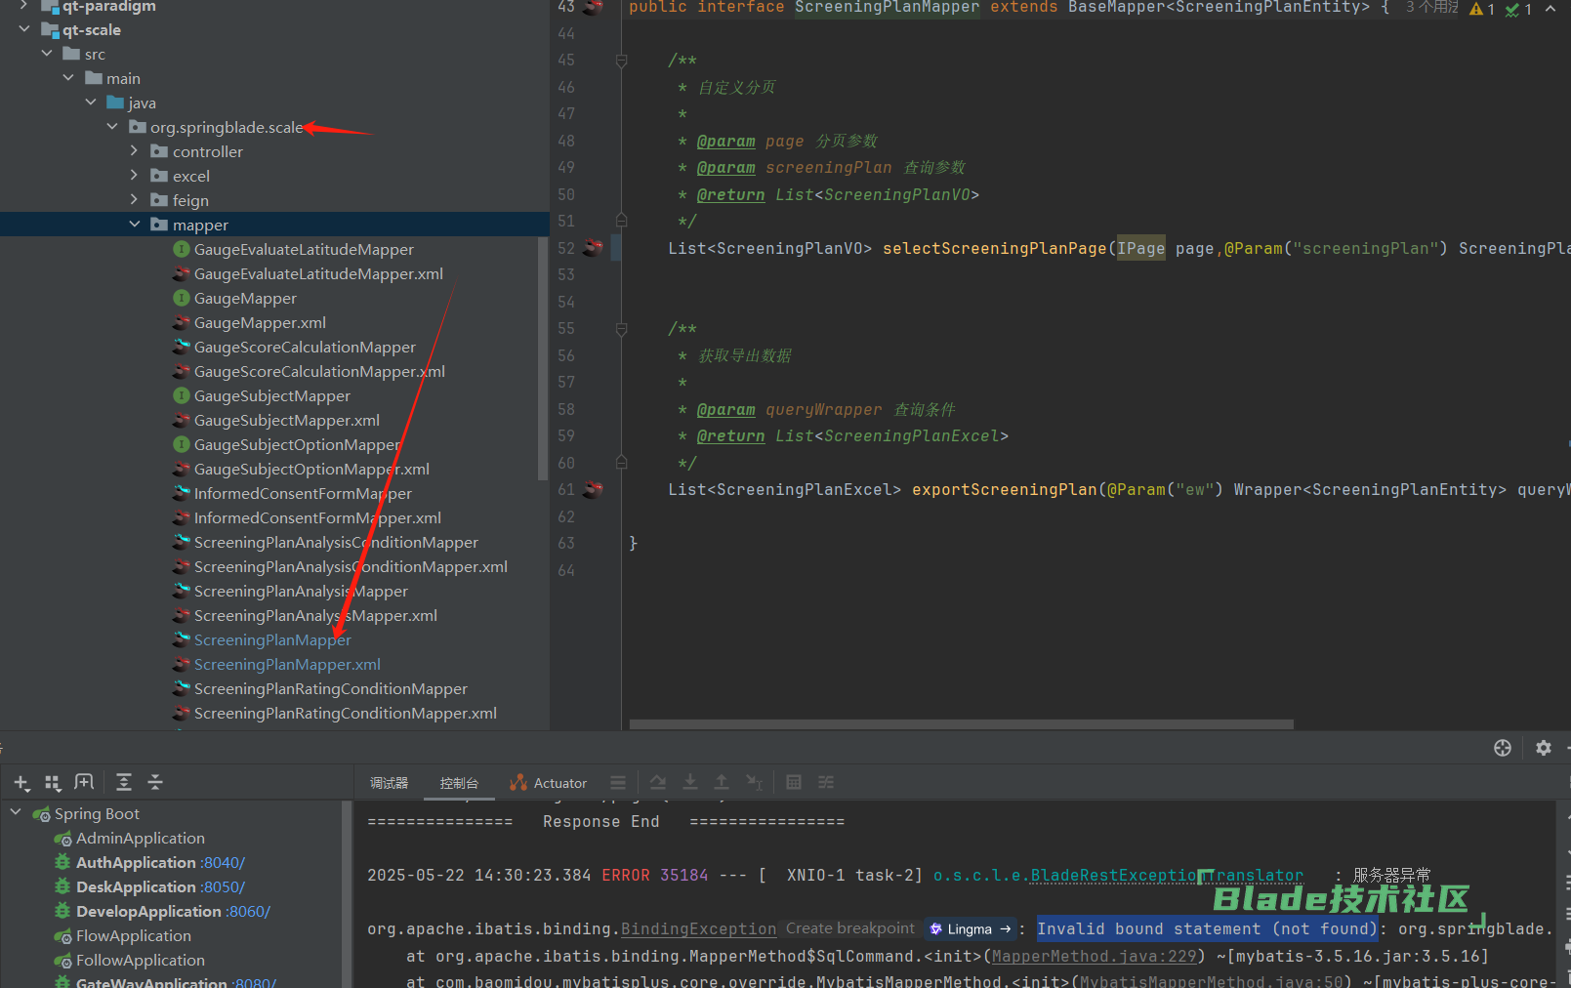Click selectScreeningPlanPage method name

coord(994,248)
